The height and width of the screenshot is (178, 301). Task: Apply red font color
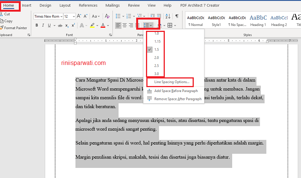103,25
